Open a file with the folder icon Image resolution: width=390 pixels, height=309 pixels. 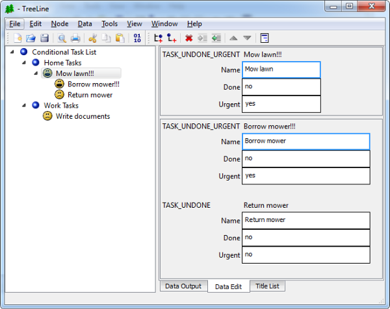[31, 38]
